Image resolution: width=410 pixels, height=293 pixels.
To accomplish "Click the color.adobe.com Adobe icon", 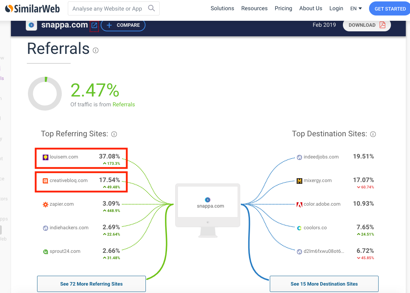I will point(299,204).
